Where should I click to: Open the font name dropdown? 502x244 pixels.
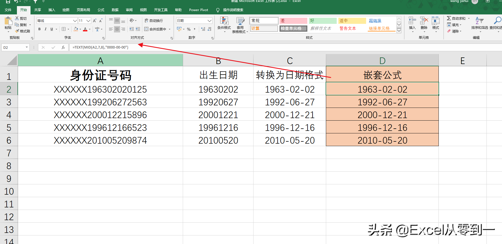click(75, 21)
